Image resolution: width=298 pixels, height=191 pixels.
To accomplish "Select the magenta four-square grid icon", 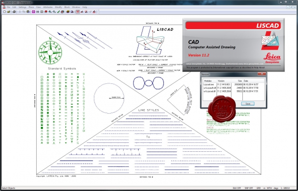I will point(33,12).
